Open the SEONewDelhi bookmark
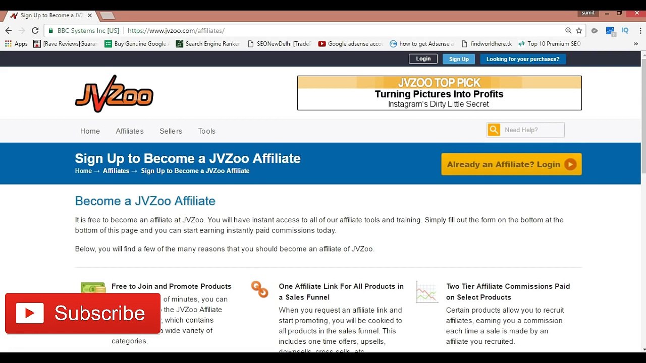 pyautogui.click(x=280, y=44)
